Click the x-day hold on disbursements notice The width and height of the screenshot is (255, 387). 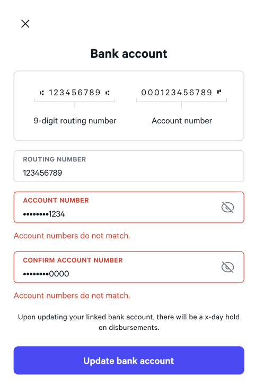pos(129,322)
